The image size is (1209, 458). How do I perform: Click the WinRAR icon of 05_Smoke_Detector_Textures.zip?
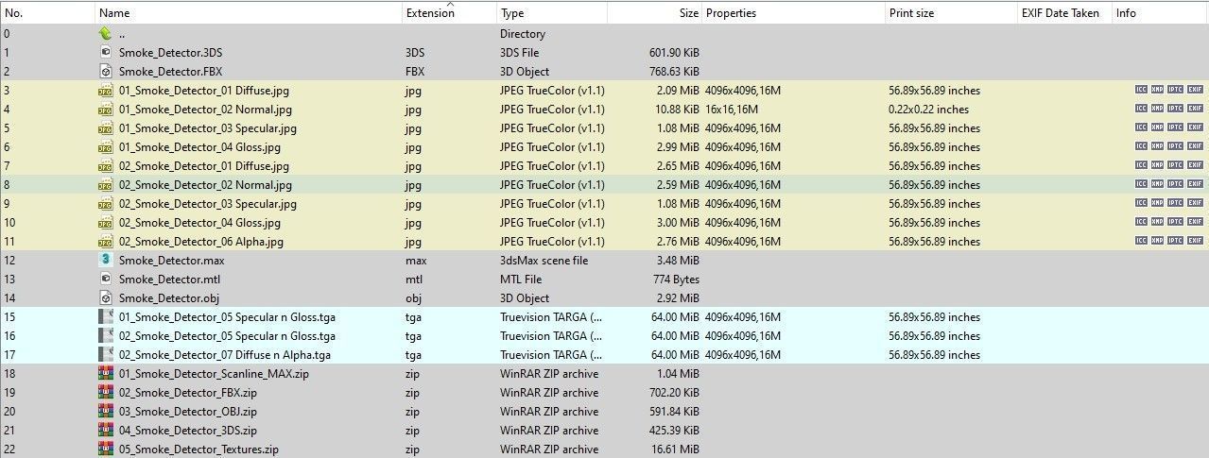coord(106,449)
